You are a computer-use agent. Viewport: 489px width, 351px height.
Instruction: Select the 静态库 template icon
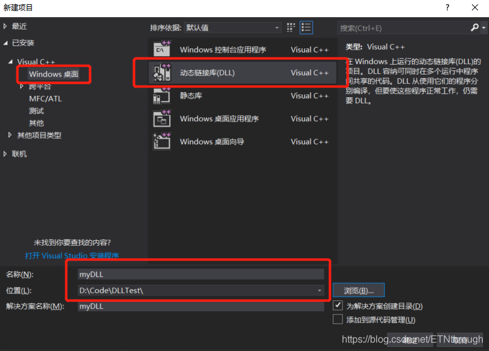(162, 95)
